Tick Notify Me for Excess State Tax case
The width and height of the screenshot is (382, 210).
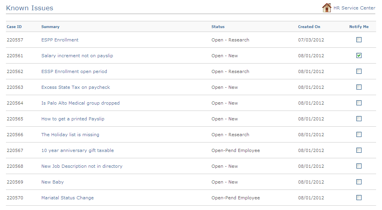click(x=359, y=87)
